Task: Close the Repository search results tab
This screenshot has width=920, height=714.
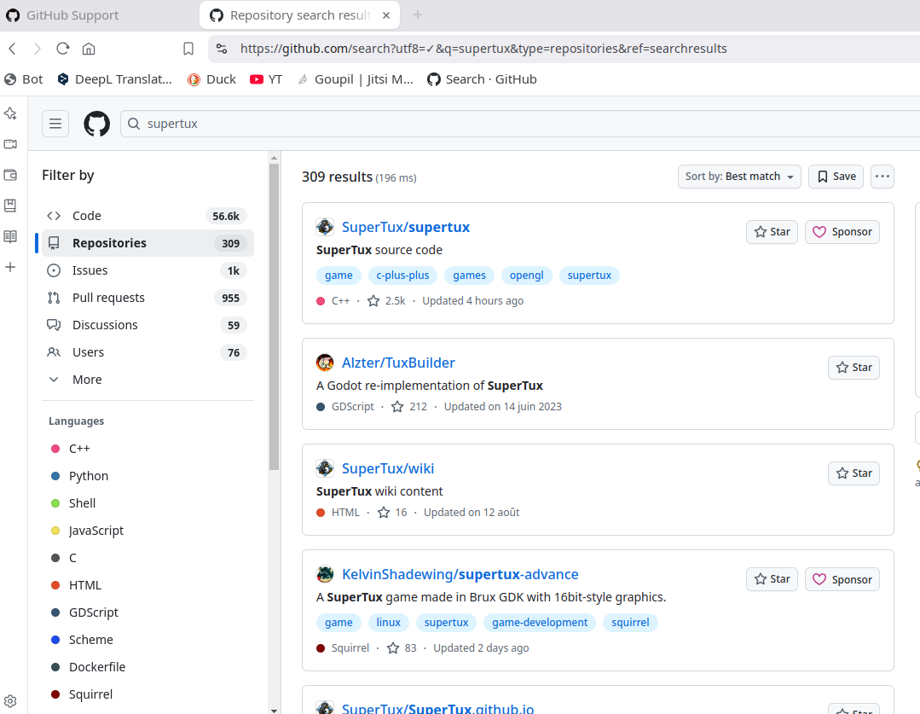Action: point(386,15)
